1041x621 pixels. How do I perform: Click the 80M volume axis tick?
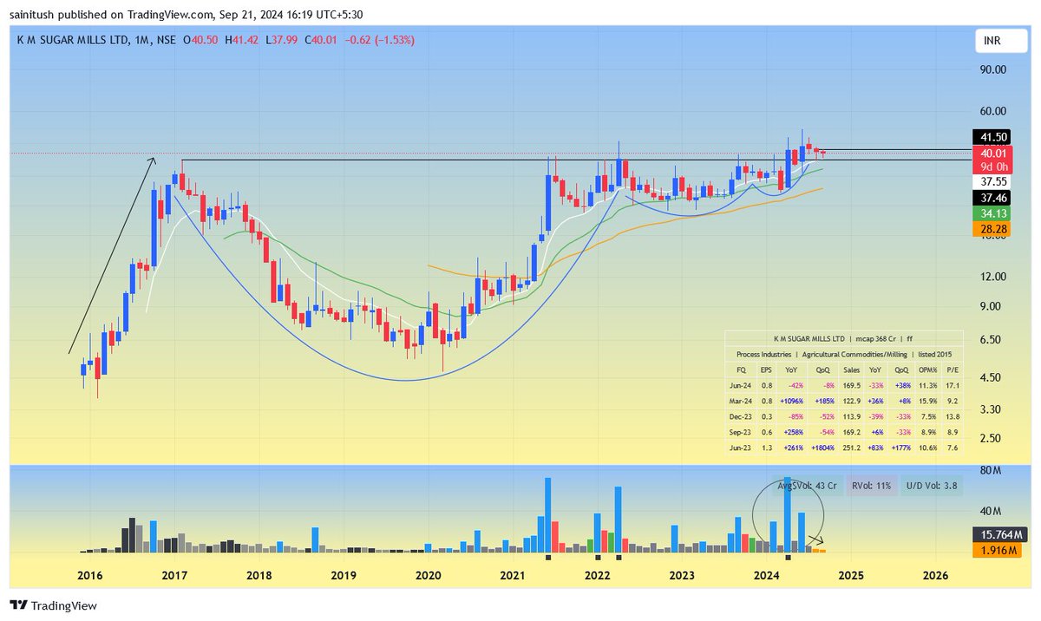[x=991, y=471]
